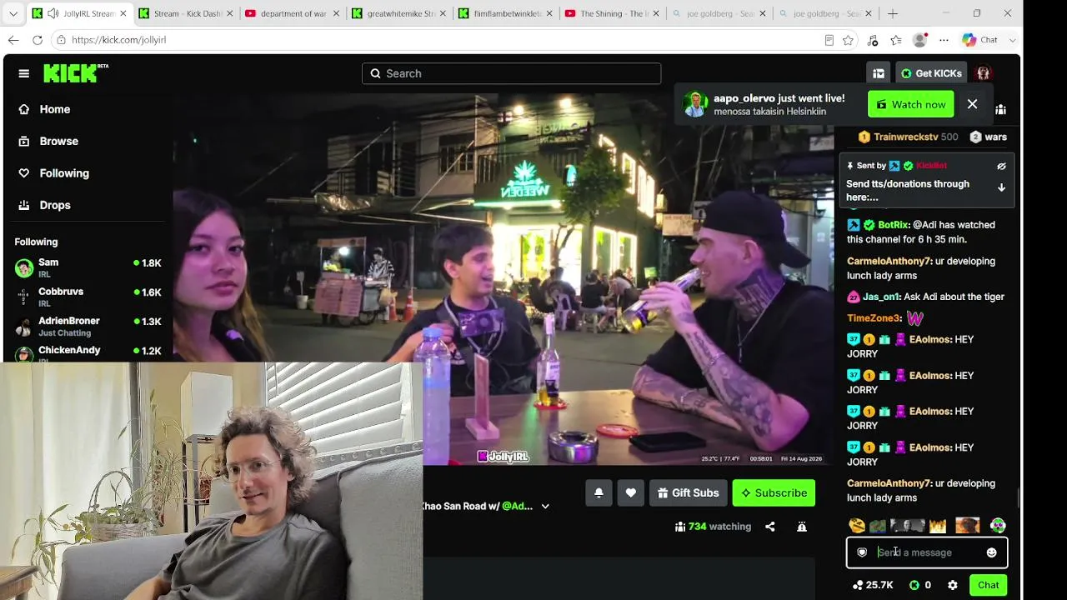1067x600 pixels.
Task: Open AdrienBroner channel in Following list
Action: (x=88, y=326)
